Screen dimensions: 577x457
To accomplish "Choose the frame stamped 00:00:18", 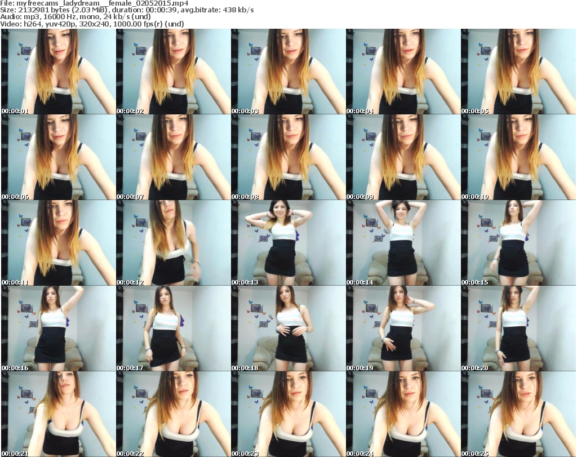I will pos(288,329).
